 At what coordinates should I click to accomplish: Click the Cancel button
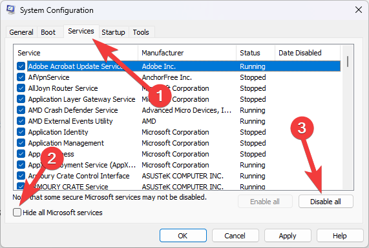[x=235, y=236]
